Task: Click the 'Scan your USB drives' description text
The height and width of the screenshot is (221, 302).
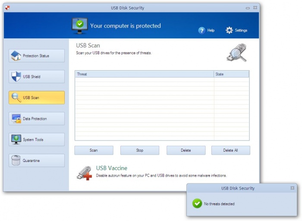Action: click(114, 53)
